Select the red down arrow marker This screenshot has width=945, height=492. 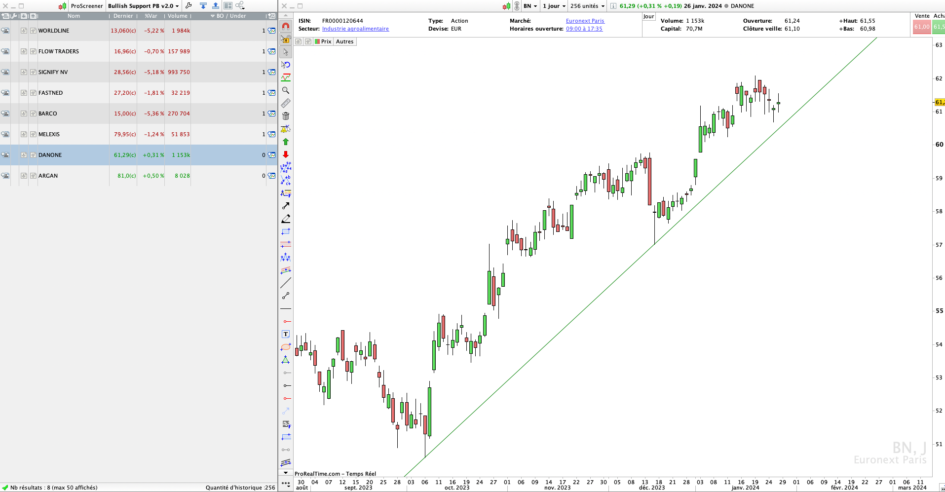pos(286,154)
